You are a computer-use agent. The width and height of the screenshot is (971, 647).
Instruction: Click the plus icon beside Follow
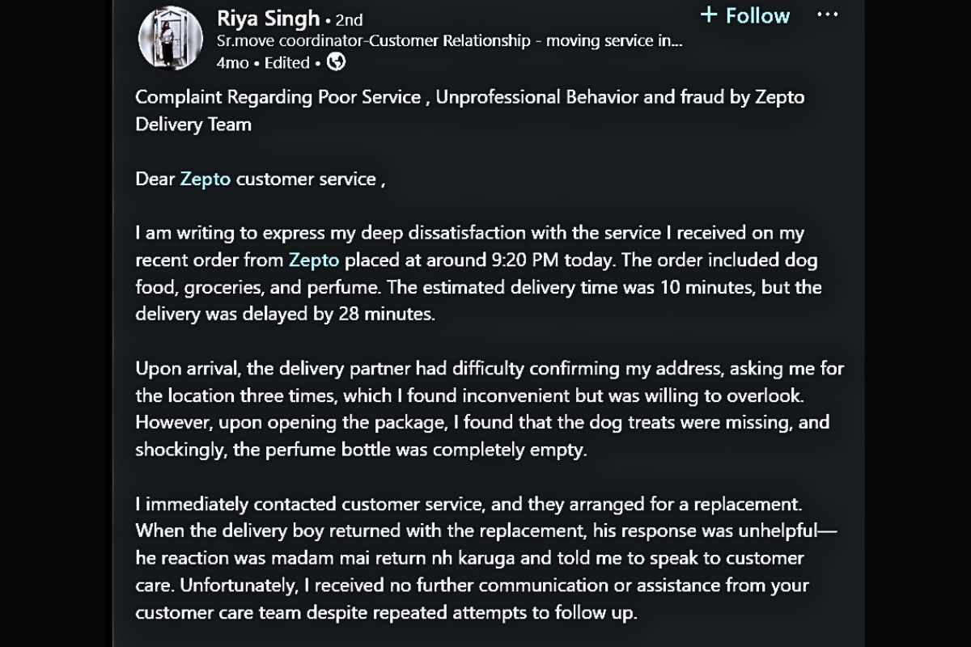(x=709, y=15)
